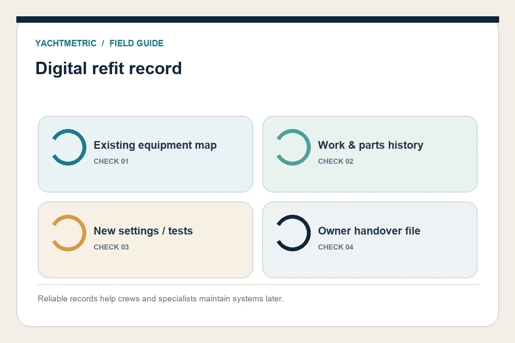Click the YACHTMETRIC breadcrumb
The width and height of the screenshot is (515, 343).
click(x=66, y=43)
